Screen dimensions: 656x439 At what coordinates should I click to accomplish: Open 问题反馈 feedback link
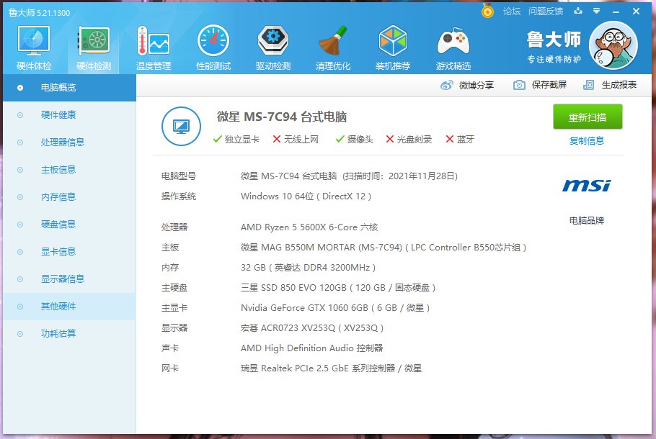[x=546, y=12]
